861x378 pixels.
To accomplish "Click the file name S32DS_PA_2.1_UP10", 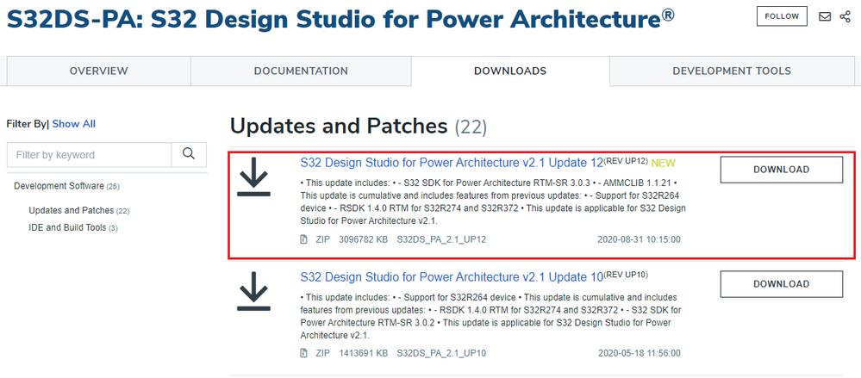I will tap(441, 353).
